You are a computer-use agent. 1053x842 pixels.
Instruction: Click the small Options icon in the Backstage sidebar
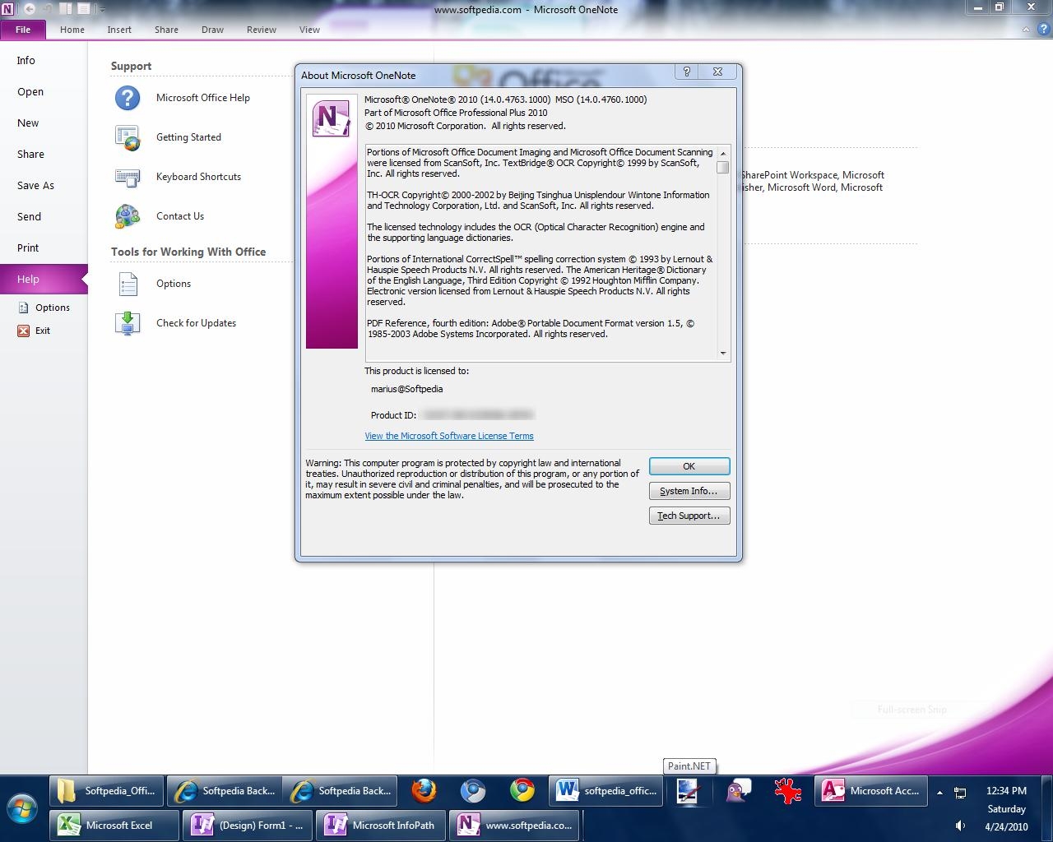tap(23, 308)
